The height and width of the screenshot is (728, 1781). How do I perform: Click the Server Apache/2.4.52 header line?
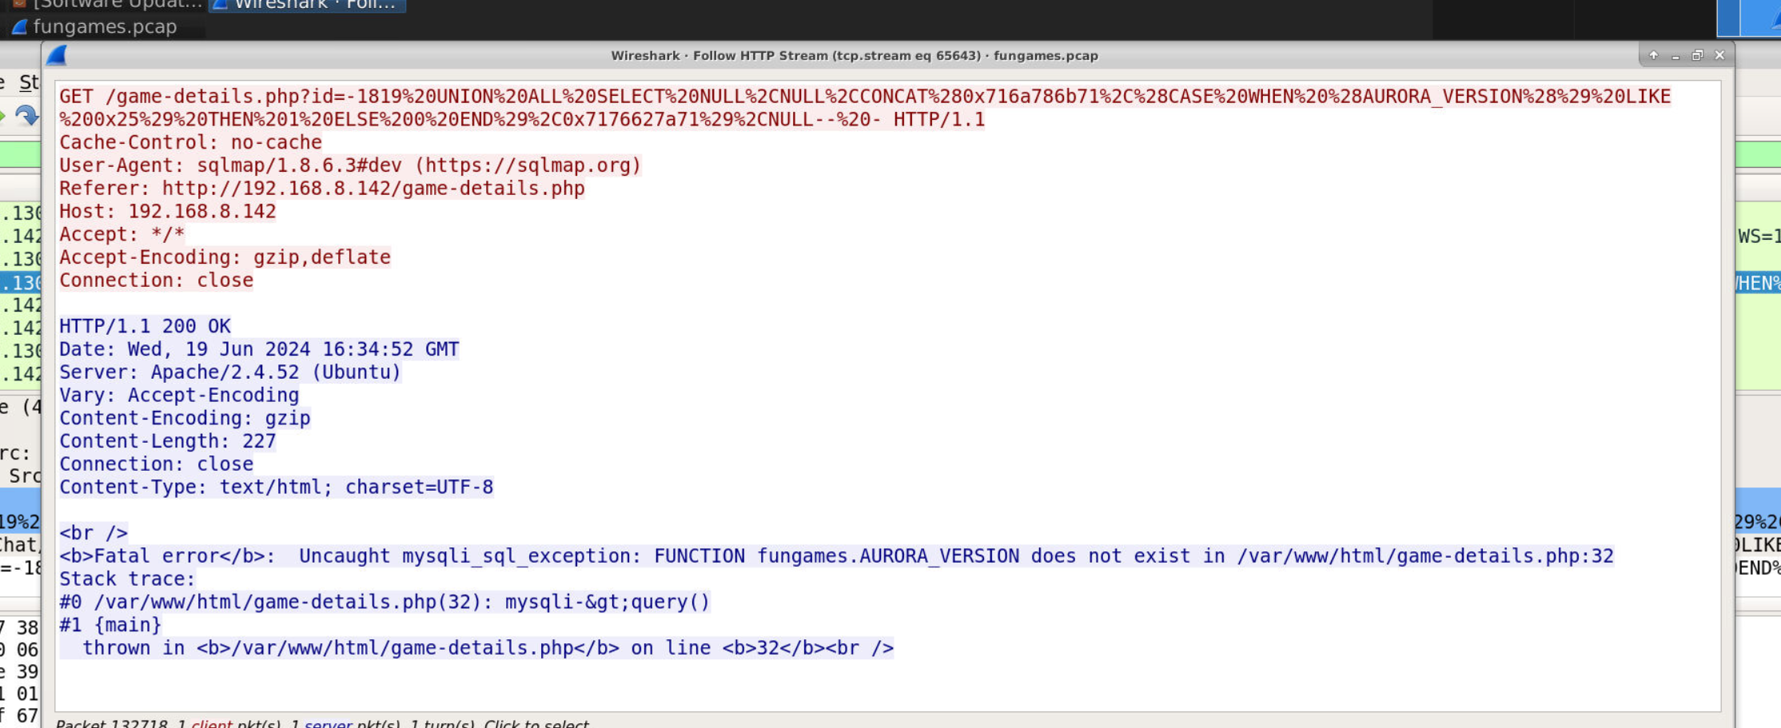(x=229, y=372)
